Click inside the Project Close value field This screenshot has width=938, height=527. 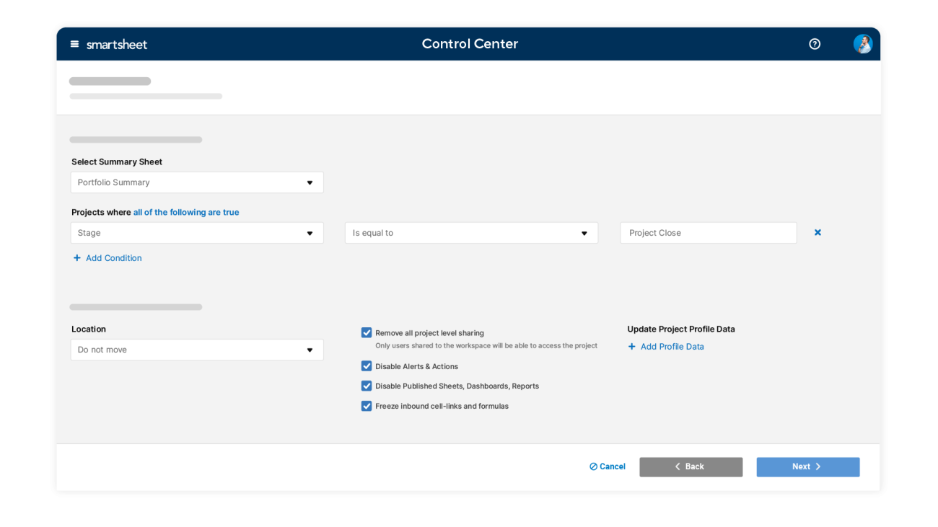pyautogui.click(x=708, y=232)
